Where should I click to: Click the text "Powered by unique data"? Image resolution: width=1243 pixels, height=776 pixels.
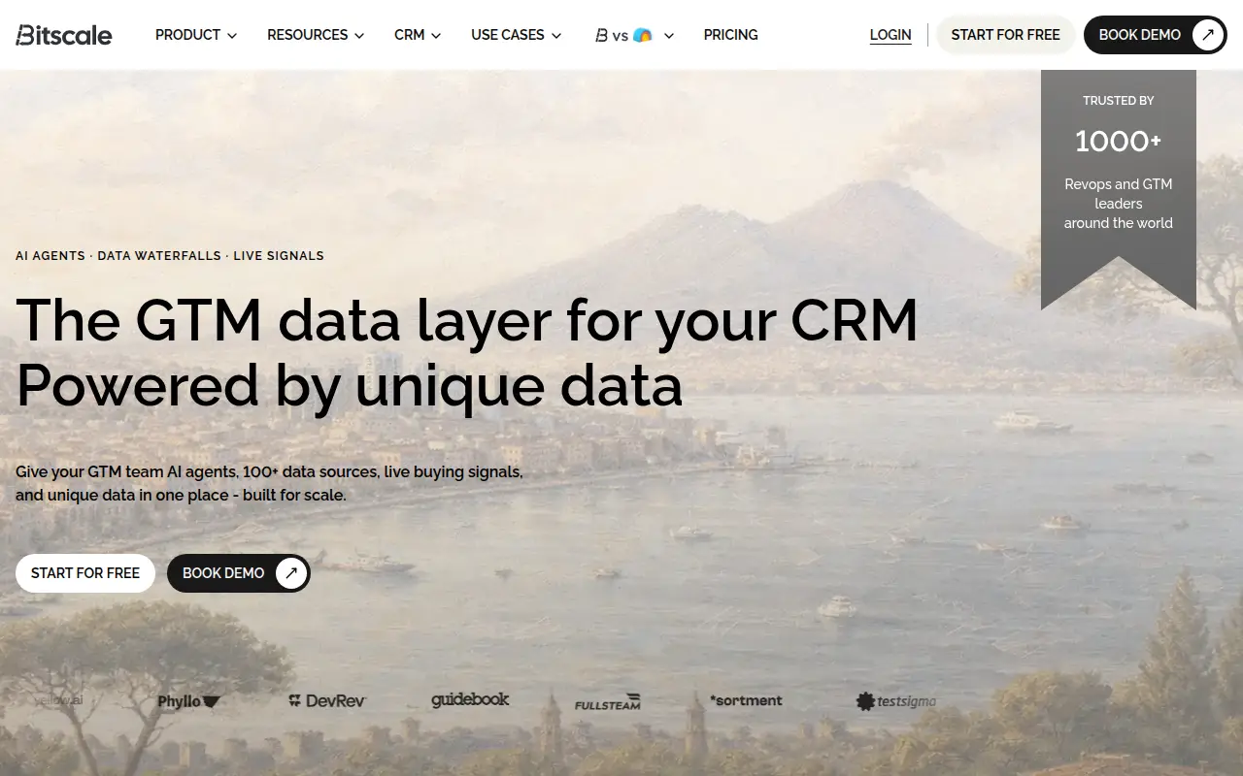click(350, 385)
